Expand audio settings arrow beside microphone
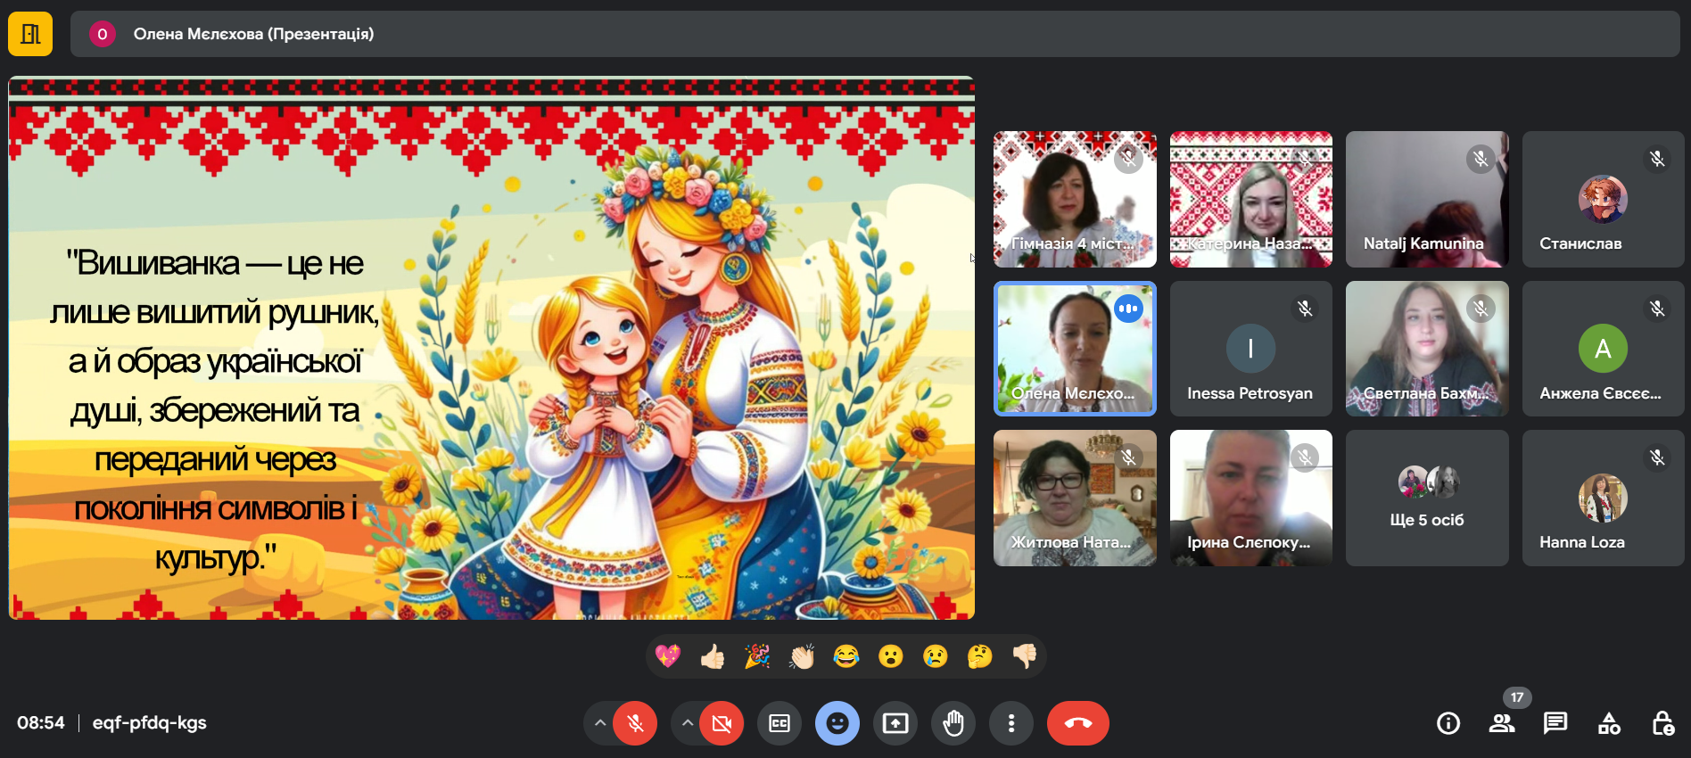Image resolution: width=1691 pixels, height=758 pixels. coord(600,723)
